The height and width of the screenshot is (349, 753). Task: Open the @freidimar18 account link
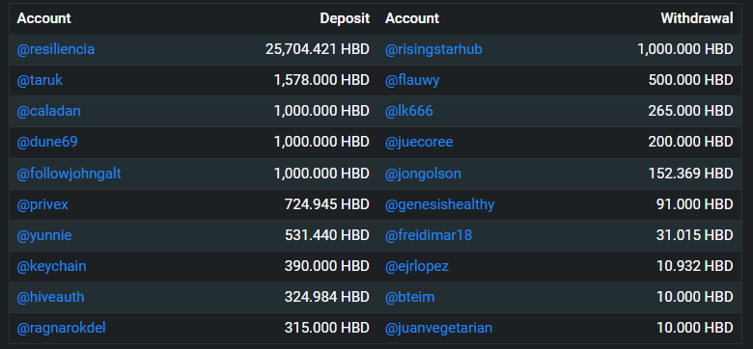429,235
